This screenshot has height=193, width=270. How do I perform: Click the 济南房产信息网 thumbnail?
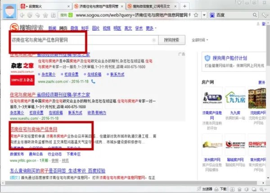[212, 98]
